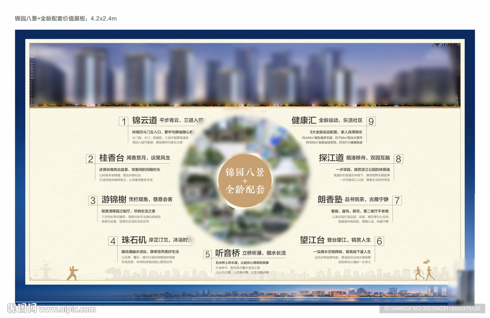Screen dimensions: 490x318
Task: Click the heading 朗香塾
Action: [x=330, y=199]
